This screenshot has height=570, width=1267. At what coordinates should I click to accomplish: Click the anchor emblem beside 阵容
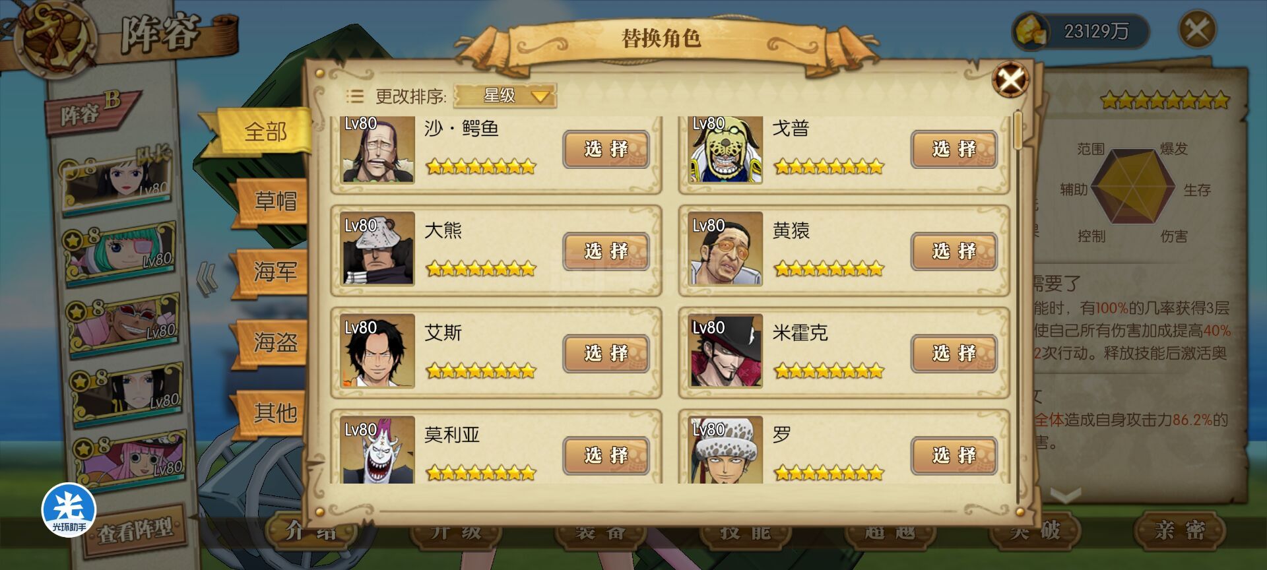56,38
